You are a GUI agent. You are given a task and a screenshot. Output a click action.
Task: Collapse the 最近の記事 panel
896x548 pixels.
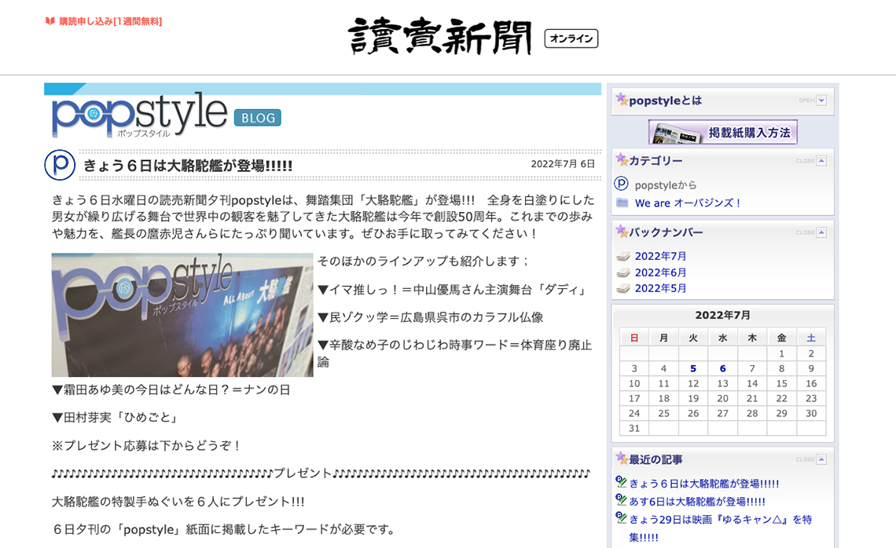[821, 459]
